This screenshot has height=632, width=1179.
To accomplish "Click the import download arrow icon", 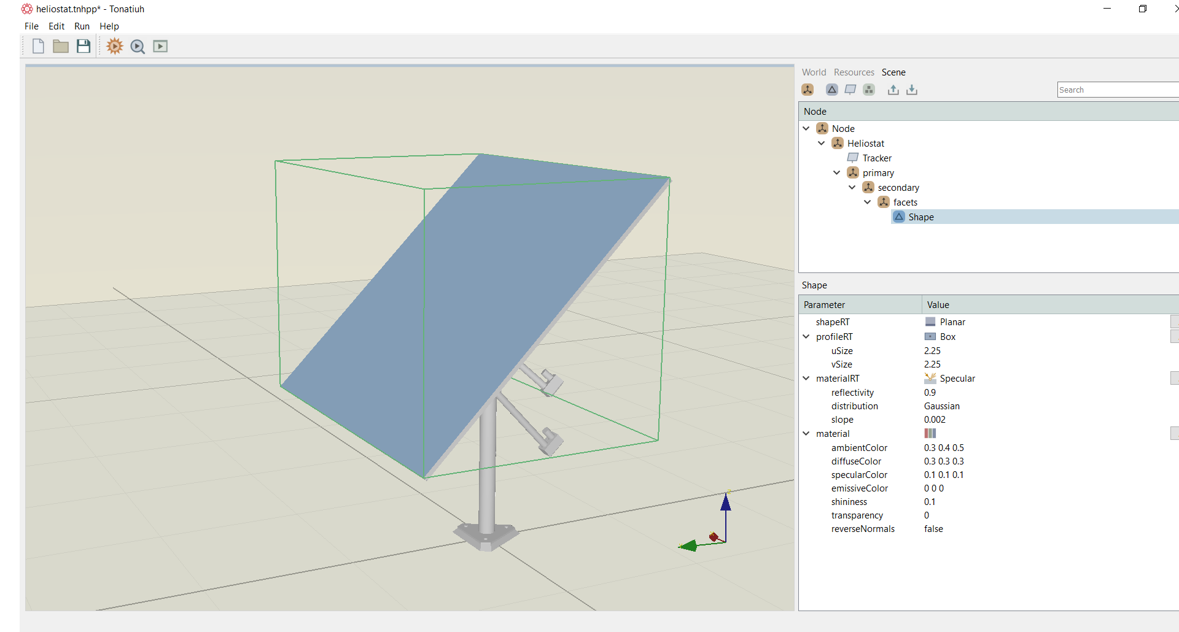I will 912,90.
